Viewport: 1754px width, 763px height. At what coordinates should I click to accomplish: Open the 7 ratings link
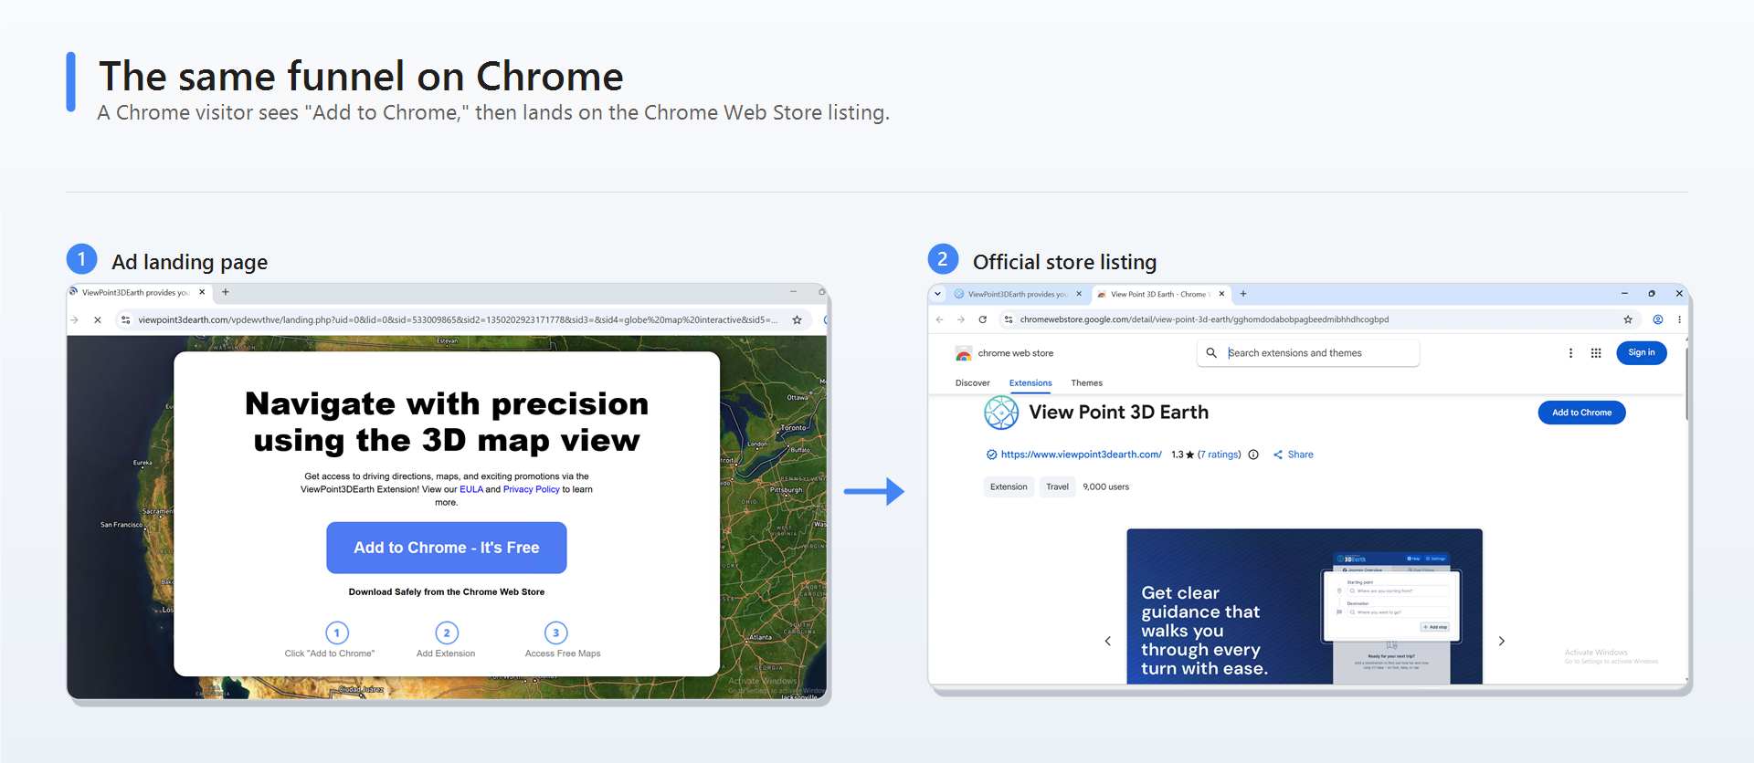coord(1220,455)
